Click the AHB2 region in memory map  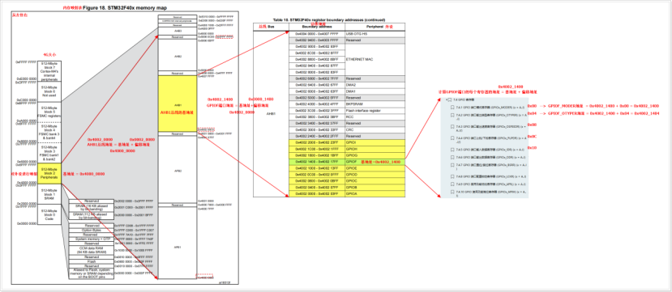[178, 56]
